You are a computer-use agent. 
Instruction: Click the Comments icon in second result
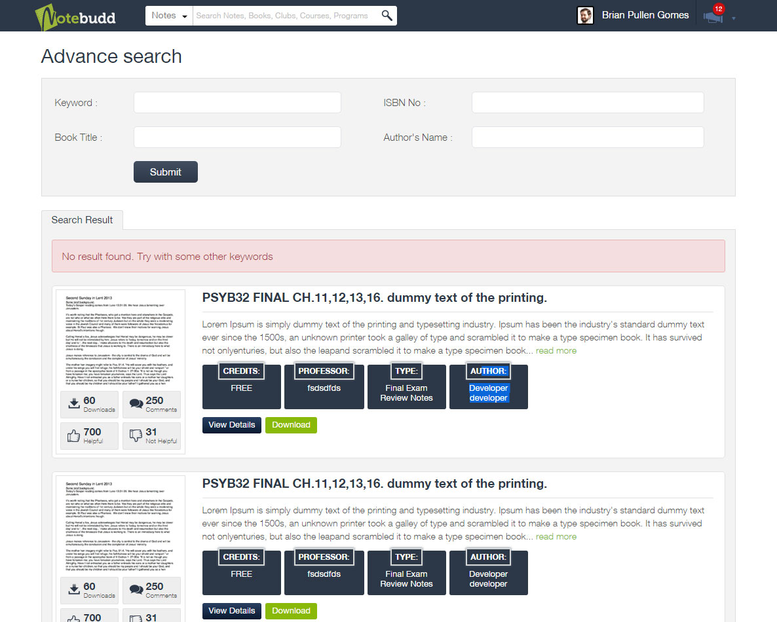tap(136, 590)
